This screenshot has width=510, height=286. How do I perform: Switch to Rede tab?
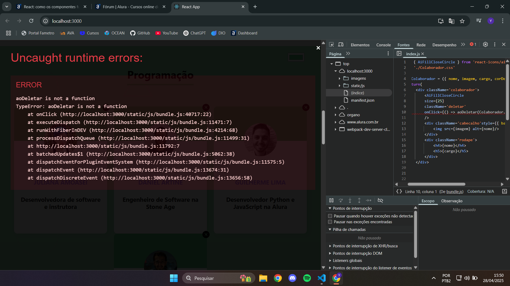(421, 45)
